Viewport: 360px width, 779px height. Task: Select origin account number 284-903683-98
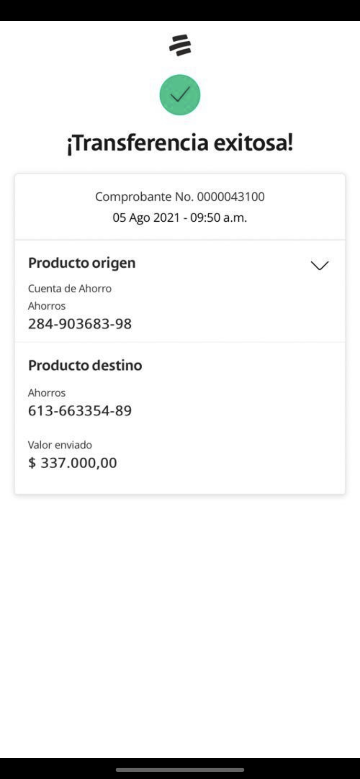(x=80, y=324)
